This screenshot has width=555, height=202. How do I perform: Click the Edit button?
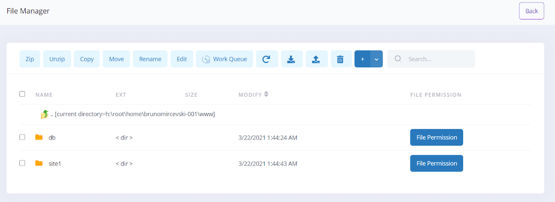[182, 59]
